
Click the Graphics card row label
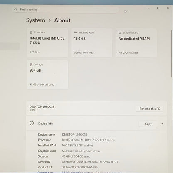click(x=47, y=151)
